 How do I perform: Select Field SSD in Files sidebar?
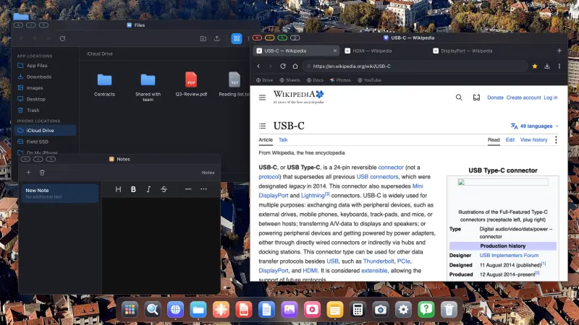point(45,142)
